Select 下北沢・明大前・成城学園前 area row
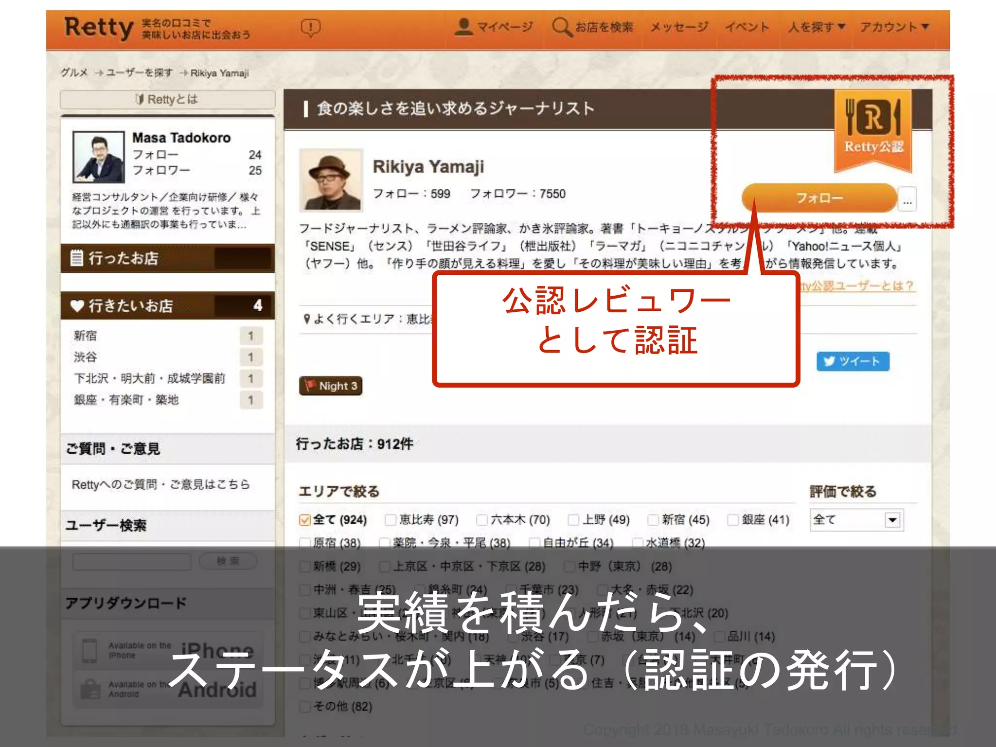The image size is (996, 747). (168, 378)
